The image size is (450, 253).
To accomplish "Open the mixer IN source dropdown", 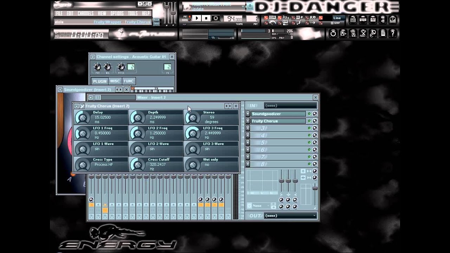I will point(290,105).
